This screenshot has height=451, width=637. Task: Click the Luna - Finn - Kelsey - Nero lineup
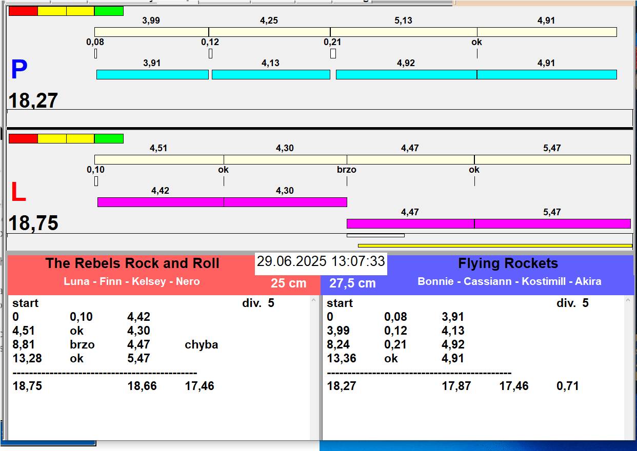[132, 281]
